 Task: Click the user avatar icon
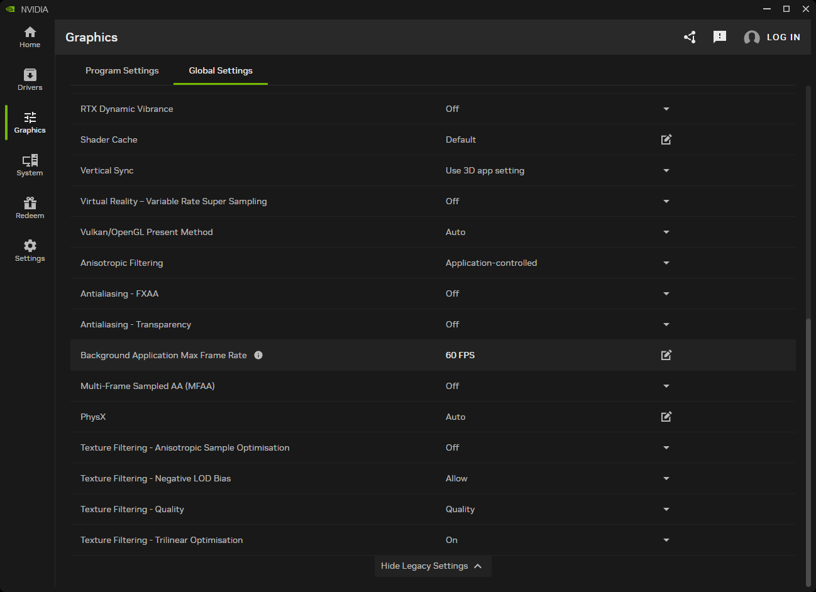(x=751, y=38)
